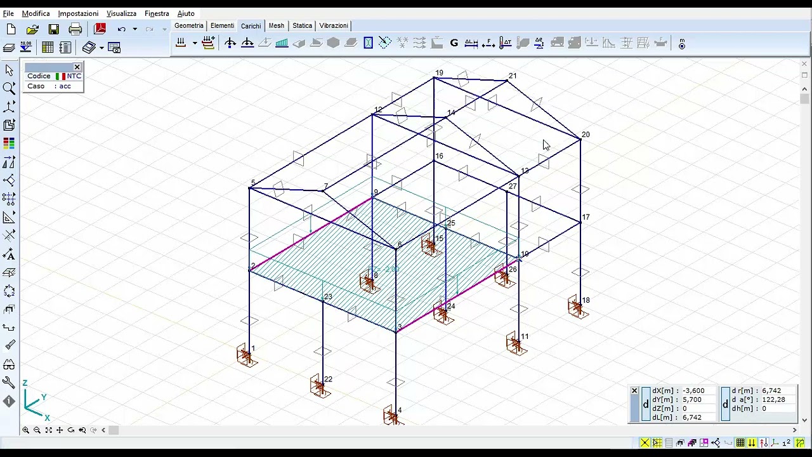
Task: Toggle the yellow grid icon in the status bar
Action: [x=740, y=443]
